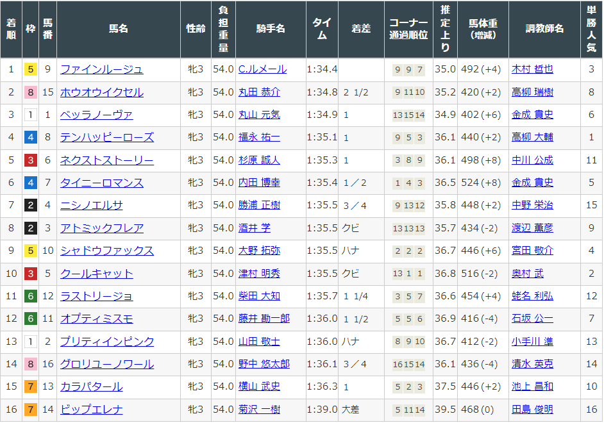Image resolution: width=604 pixels, height=423 pixels.
Task: Click horse プリティインピンク
Action: coord(107,342)
